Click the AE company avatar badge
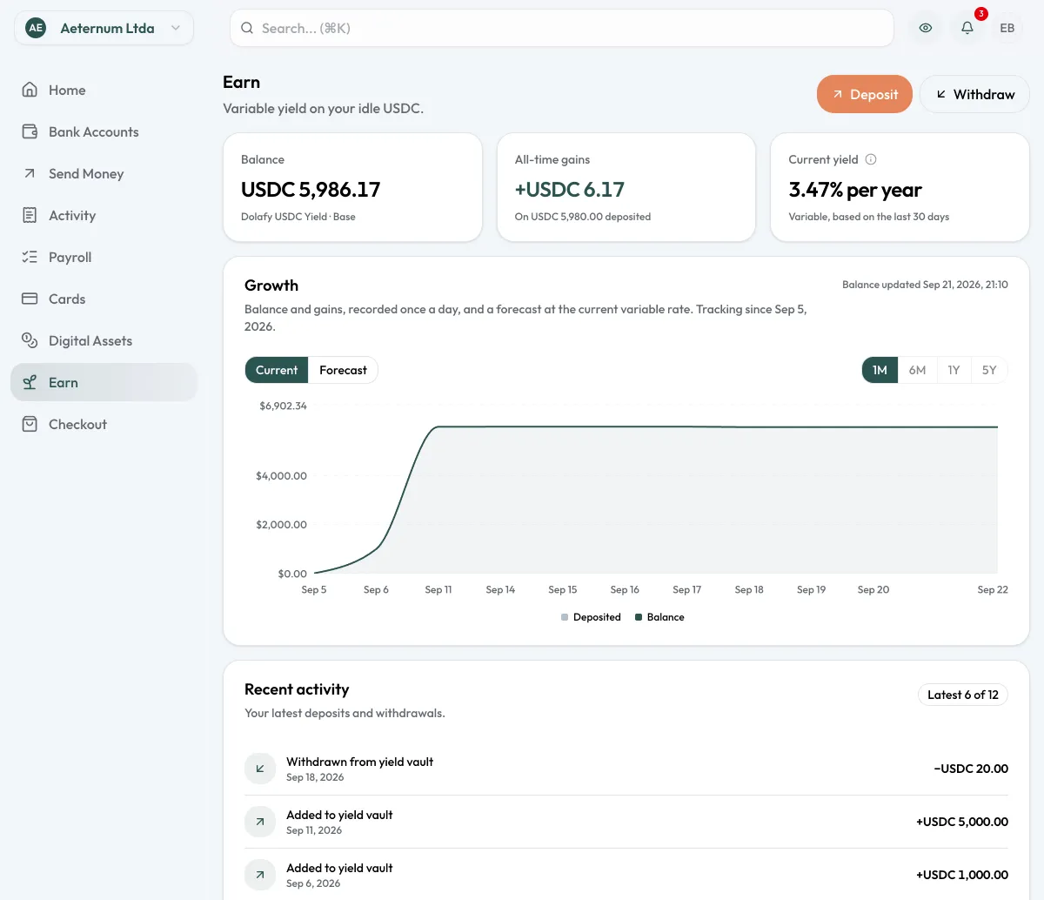This screenshot has width=1044, height=900. click(36, 28)
